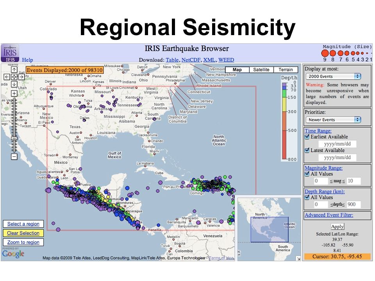Click 'Selected Lat/Lon Range:' text

point(337,234)
